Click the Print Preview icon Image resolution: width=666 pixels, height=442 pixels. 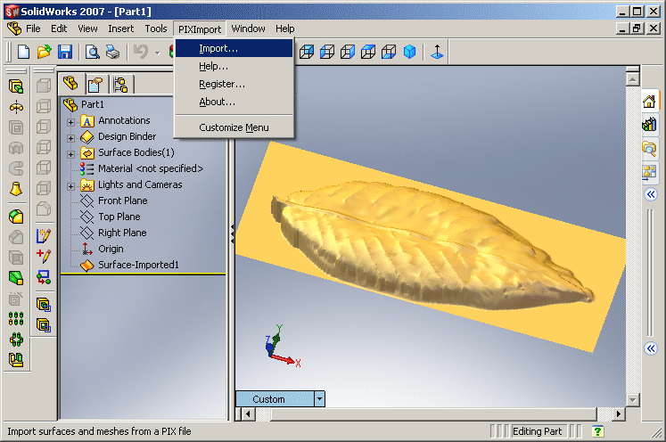tap(92, 53)
